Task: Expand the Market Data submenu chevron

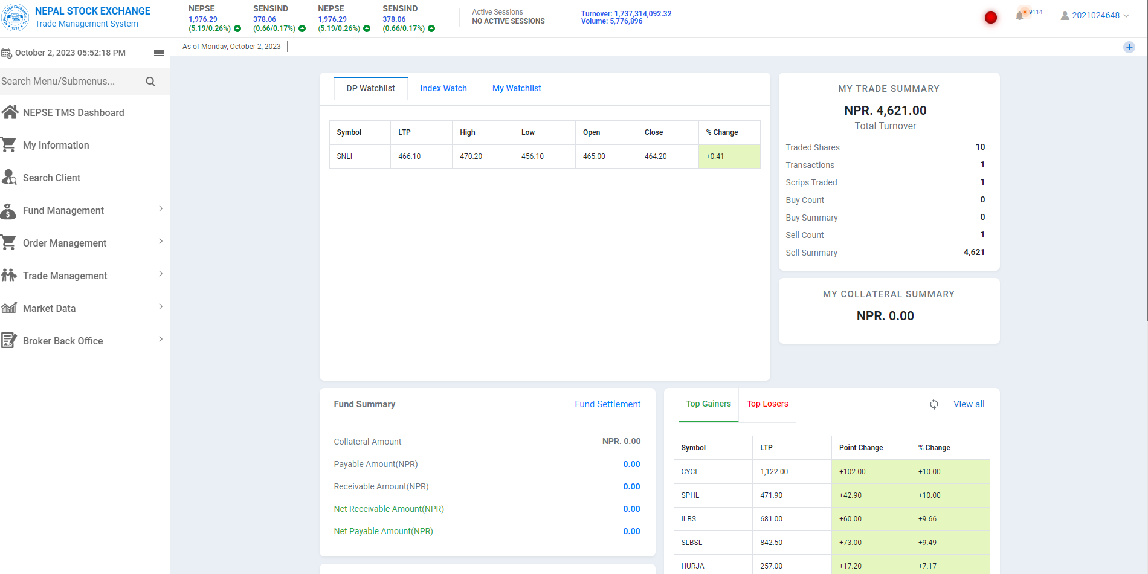Action: [161, 306]
